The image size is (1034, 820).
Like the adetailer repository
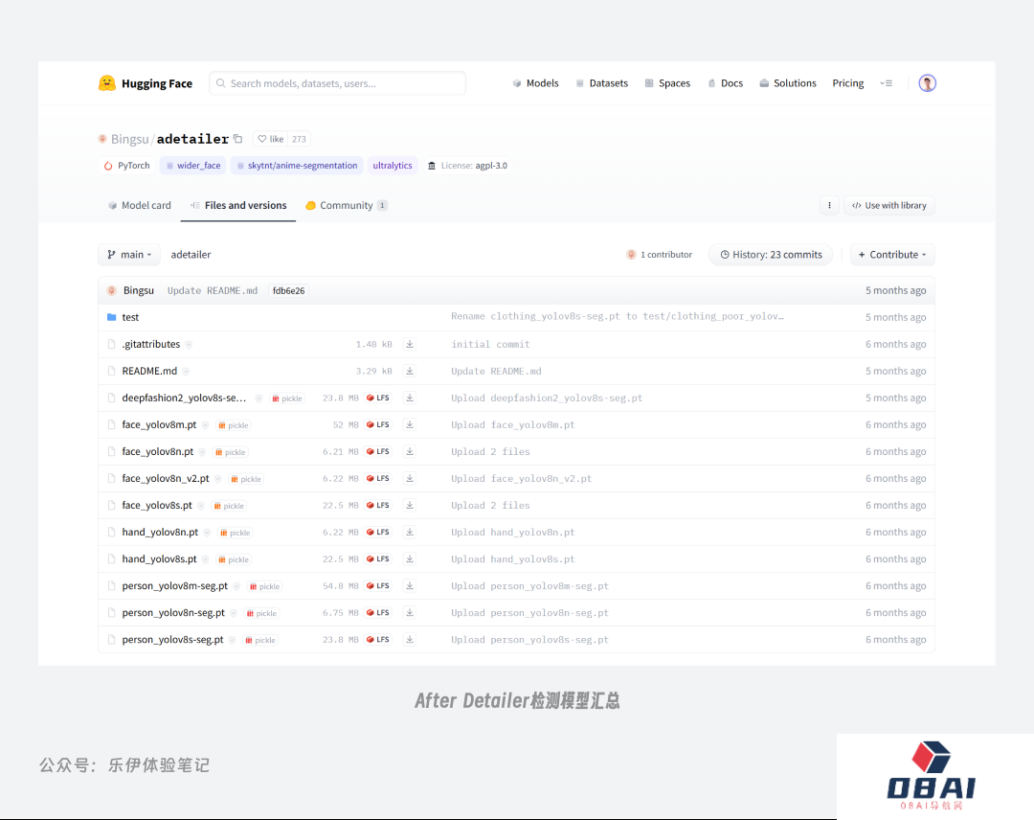(271, 139)
